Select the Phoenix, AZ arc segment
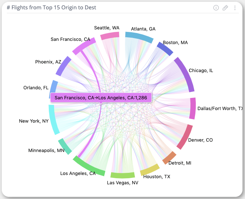Screen dimensions: 245x199 click(64, 66)
